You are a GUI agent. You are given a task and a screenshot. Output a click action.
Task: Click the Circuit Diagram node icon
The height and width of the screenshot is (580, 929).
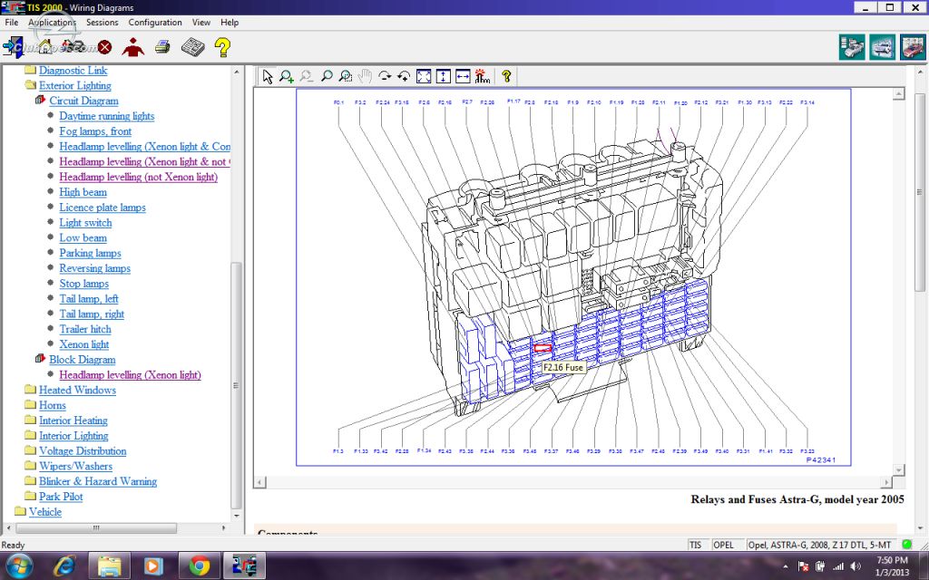[x=40, y=100]
